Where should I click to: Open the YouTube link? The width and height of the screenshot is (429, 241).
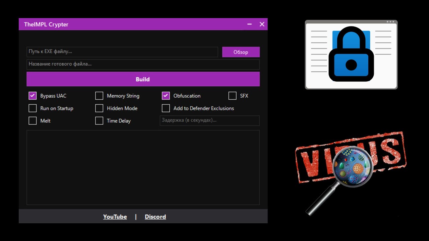coord(115,217)
